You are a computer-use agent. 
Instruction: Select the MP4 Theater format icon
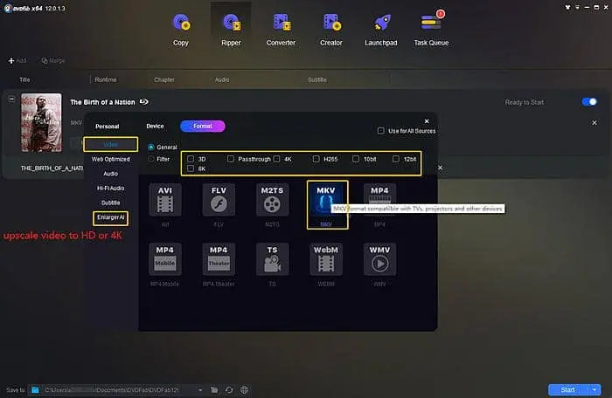[x=219, y=259]
